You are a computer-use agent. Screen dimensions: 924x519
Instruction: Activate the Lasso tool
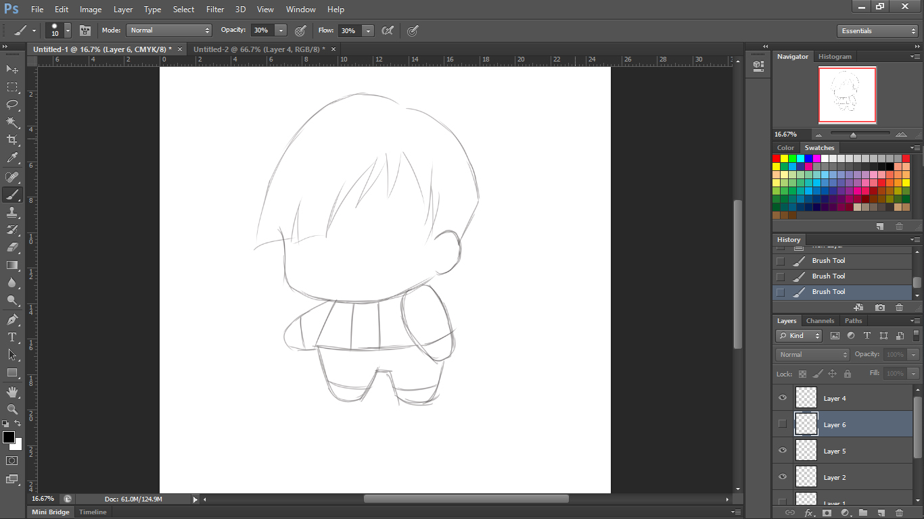click(11, 105)
